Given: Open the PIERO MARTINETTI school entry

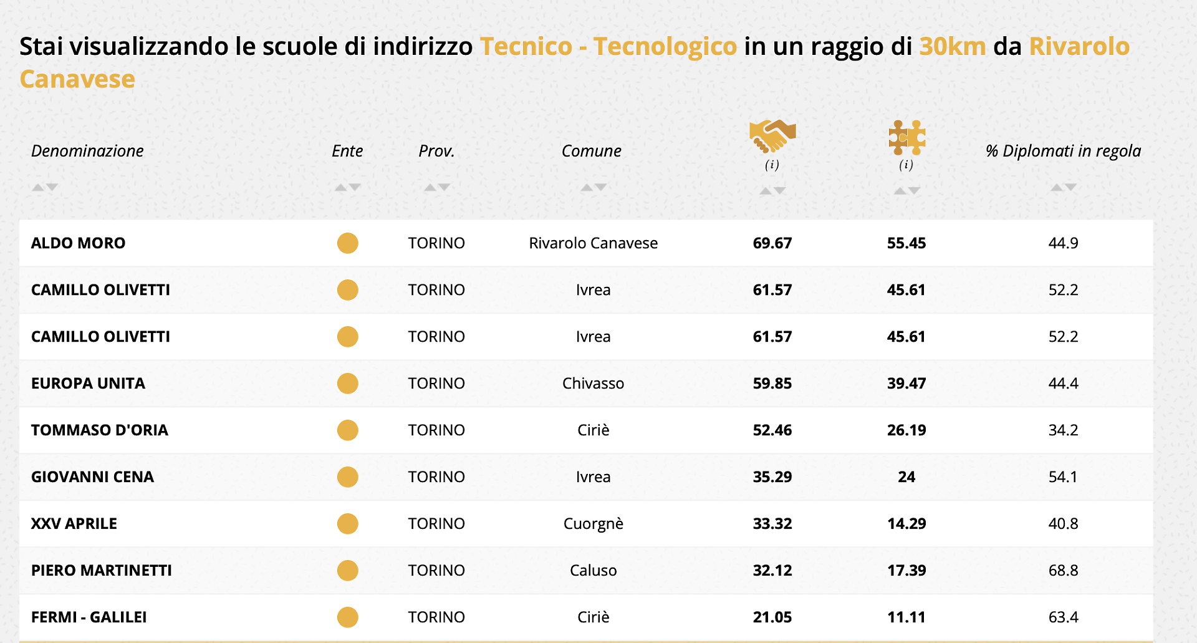Looking at the screenshot, I should (x=101, y=571).
